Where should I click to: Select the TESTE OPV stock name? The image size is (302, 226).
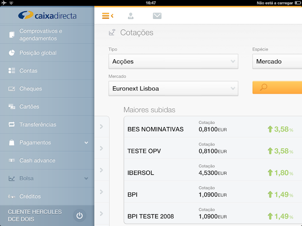(x=144, y=151)
